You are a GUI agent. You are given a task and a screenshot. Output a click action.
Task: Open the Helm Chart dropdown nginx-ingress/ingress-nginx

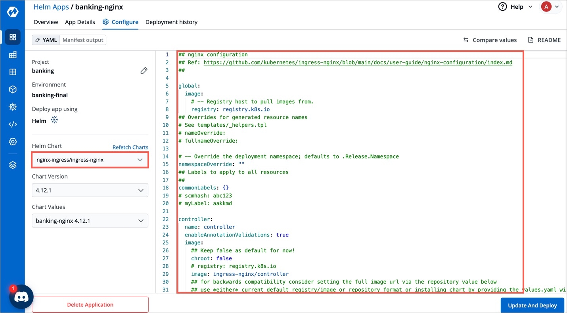click(90, 160)
